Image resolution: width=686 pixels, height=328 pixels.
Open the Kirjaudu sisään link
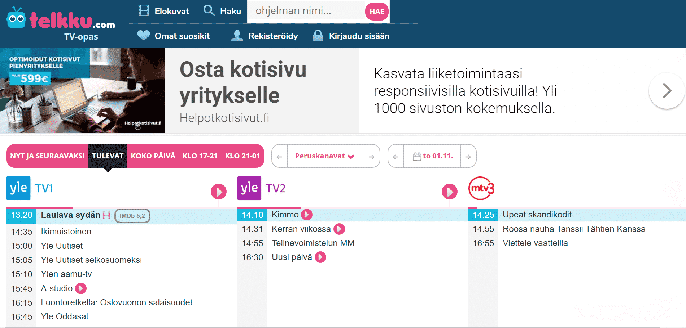coord(359,36)
